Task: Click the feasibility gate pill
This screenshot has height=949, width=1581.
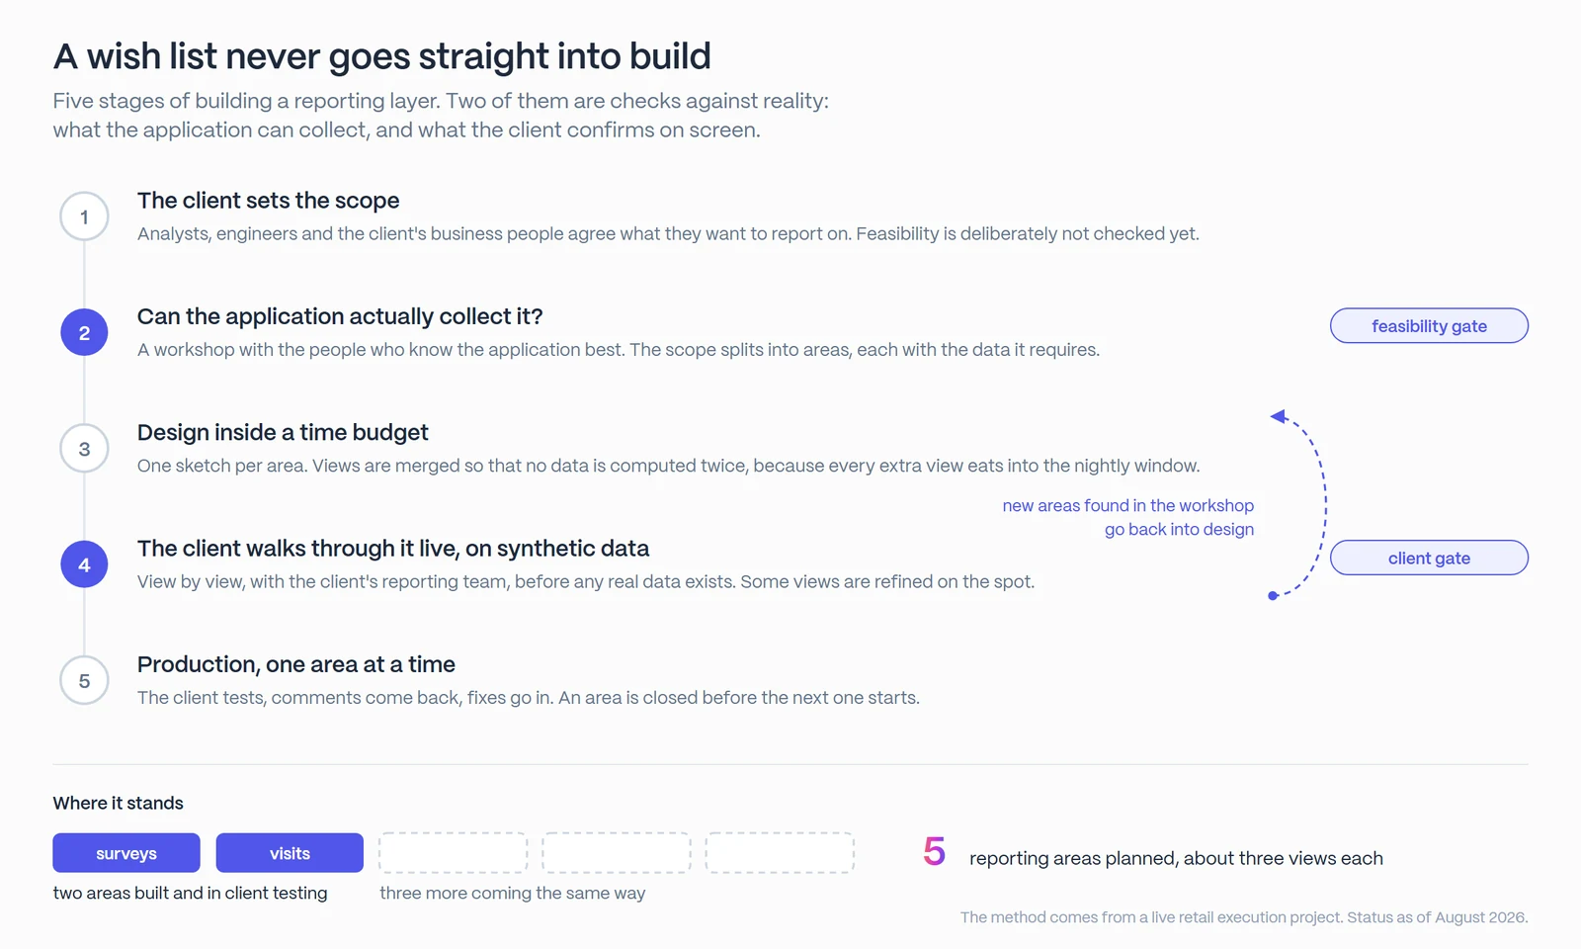Action: pos(1429,325)
